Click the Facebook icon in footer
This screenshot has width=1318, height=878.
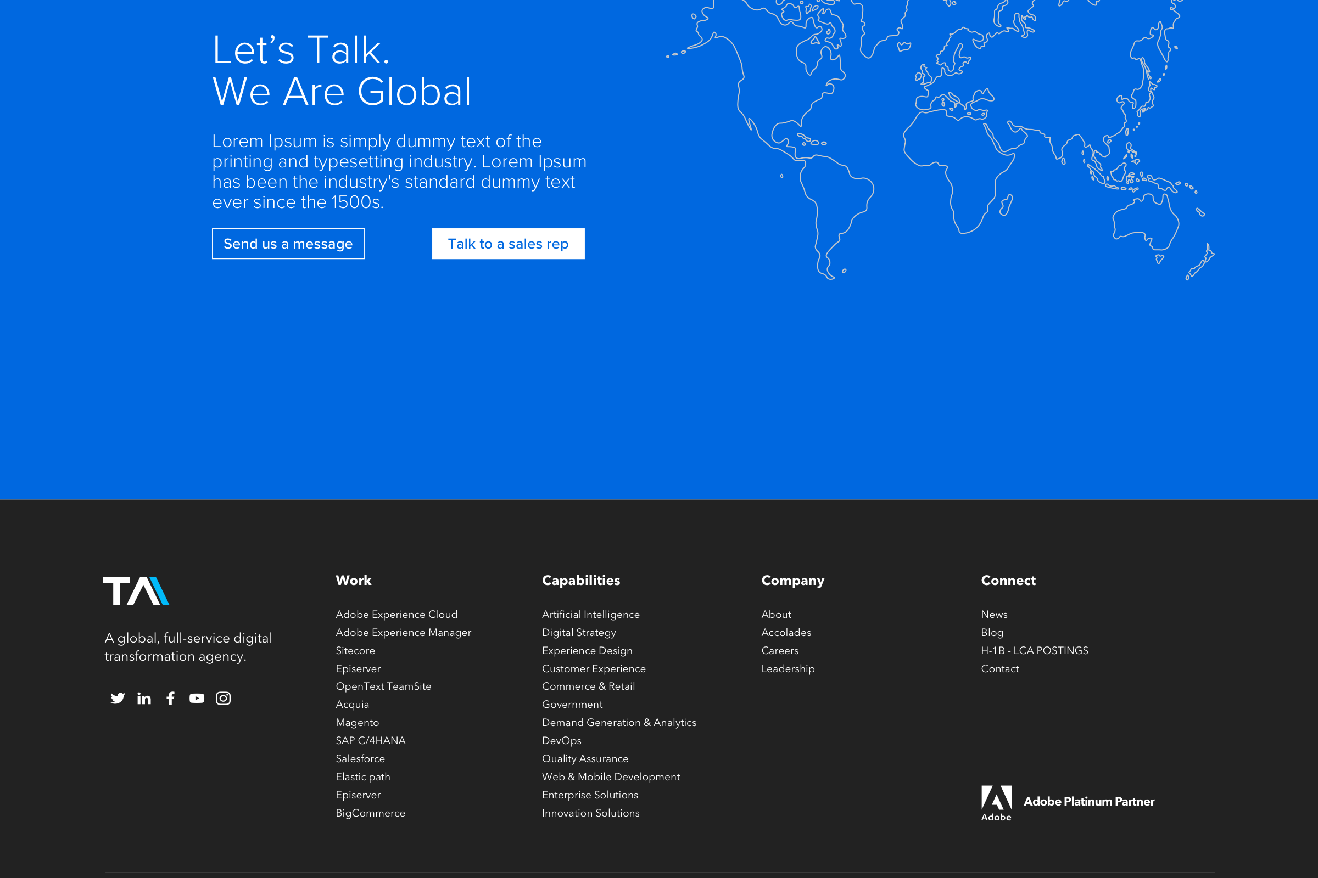(x=171, y=698)
